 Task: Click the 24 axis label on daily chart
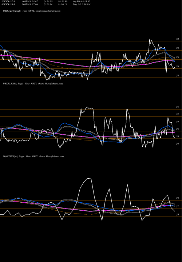[178, 76]
